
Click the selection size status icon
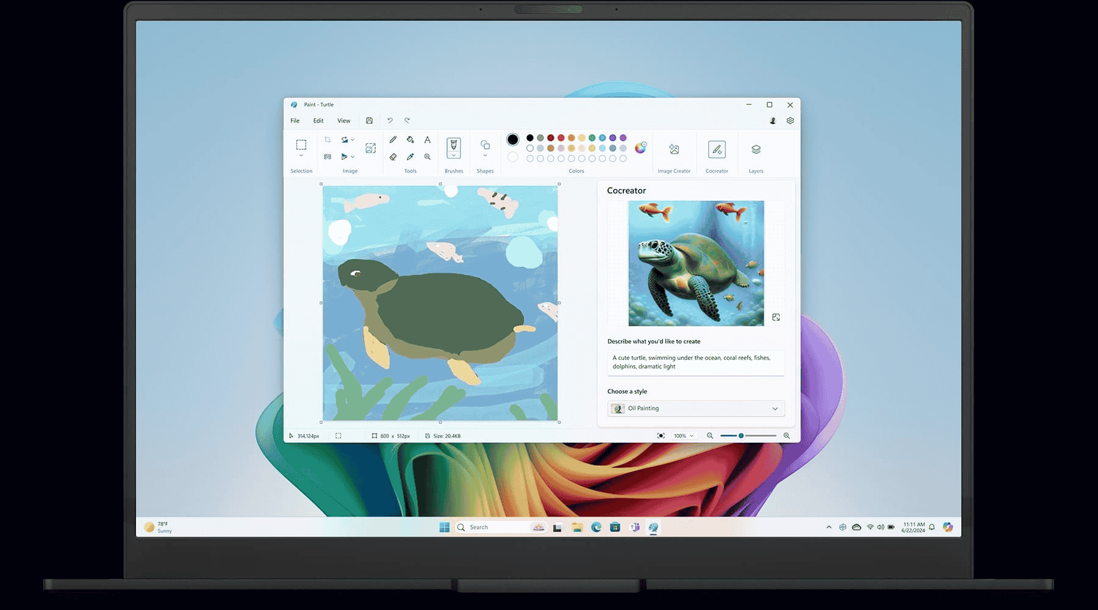pyautogui.click(x=339, y=436)
